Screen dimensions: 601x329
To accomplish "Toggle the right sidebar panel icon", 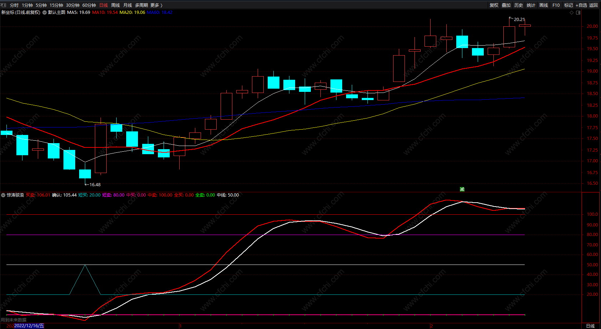I will coord(578,12).
